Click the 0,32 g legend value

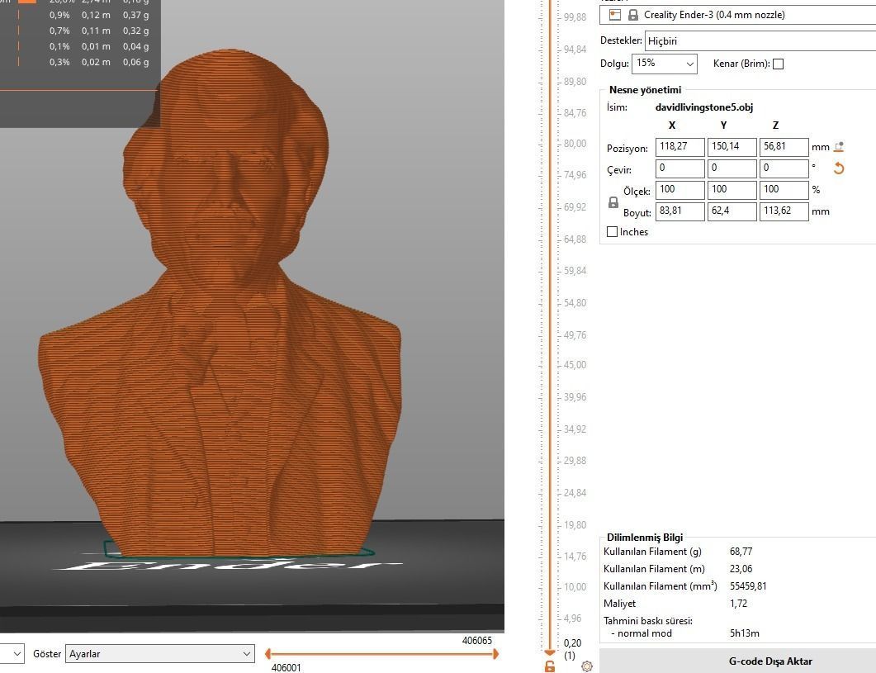pyautogui.click(x=135, y=31)
